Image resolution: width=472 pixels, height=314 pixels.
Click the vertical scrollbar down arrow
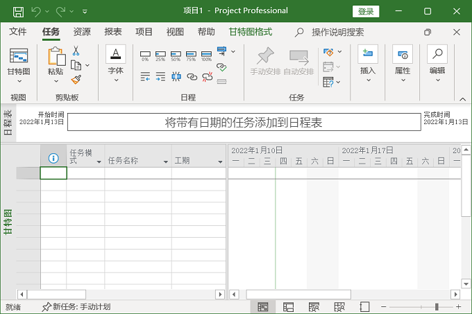[466, 284]
